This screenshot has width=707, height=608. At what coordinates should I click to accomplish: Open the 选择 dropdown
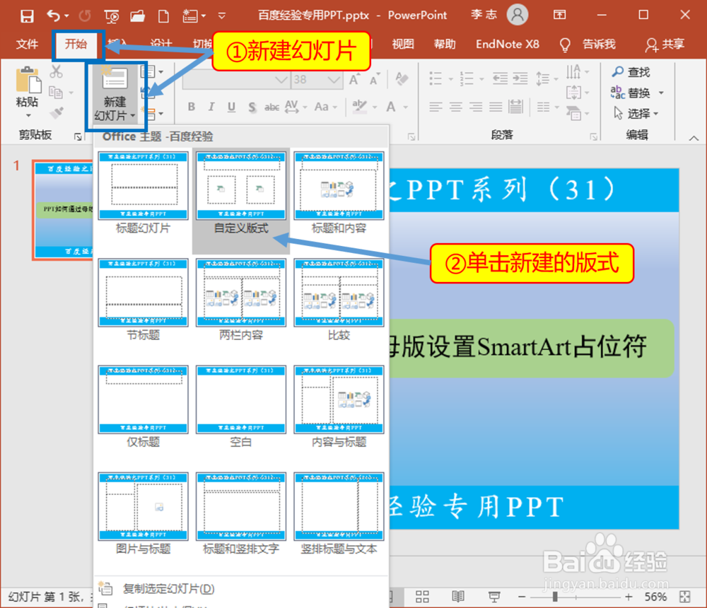[x=636, y=113]
